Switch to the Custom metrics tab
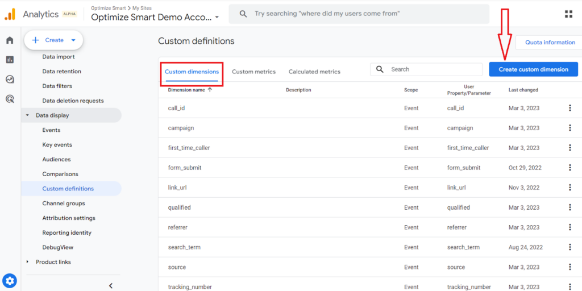582x291 pixels. [254, 72]
